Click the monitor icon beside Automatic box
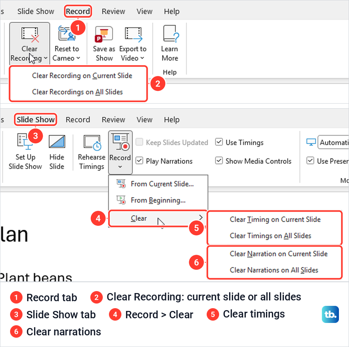The width and height of the screenshot is (349, 347). point(311,142)
